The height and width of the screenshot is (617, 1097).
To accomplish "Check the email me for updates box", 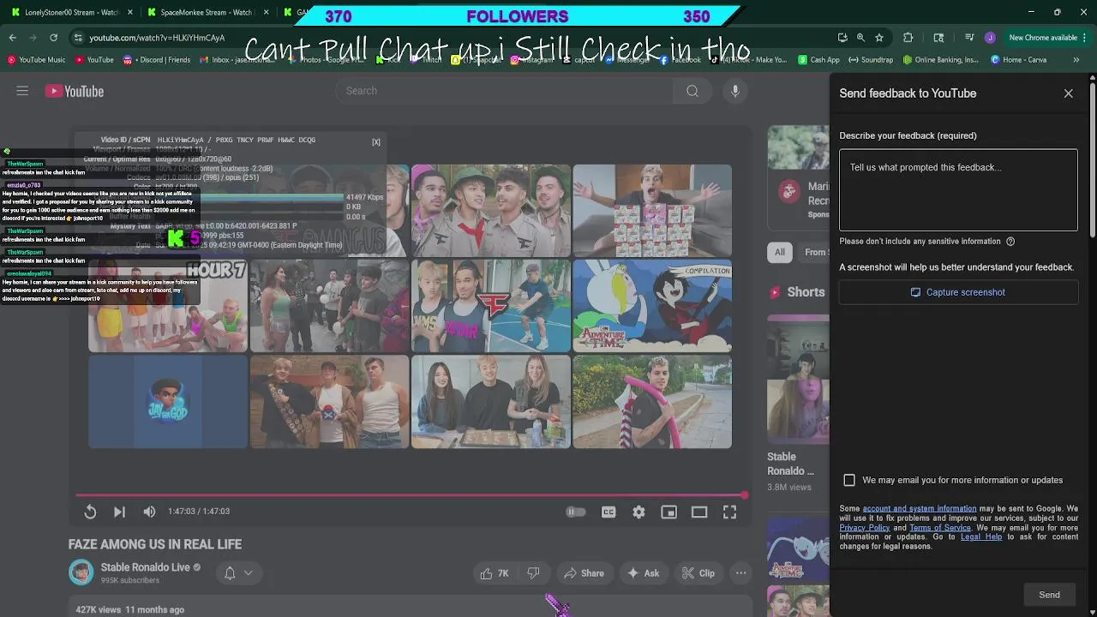I will pos(849,480).
